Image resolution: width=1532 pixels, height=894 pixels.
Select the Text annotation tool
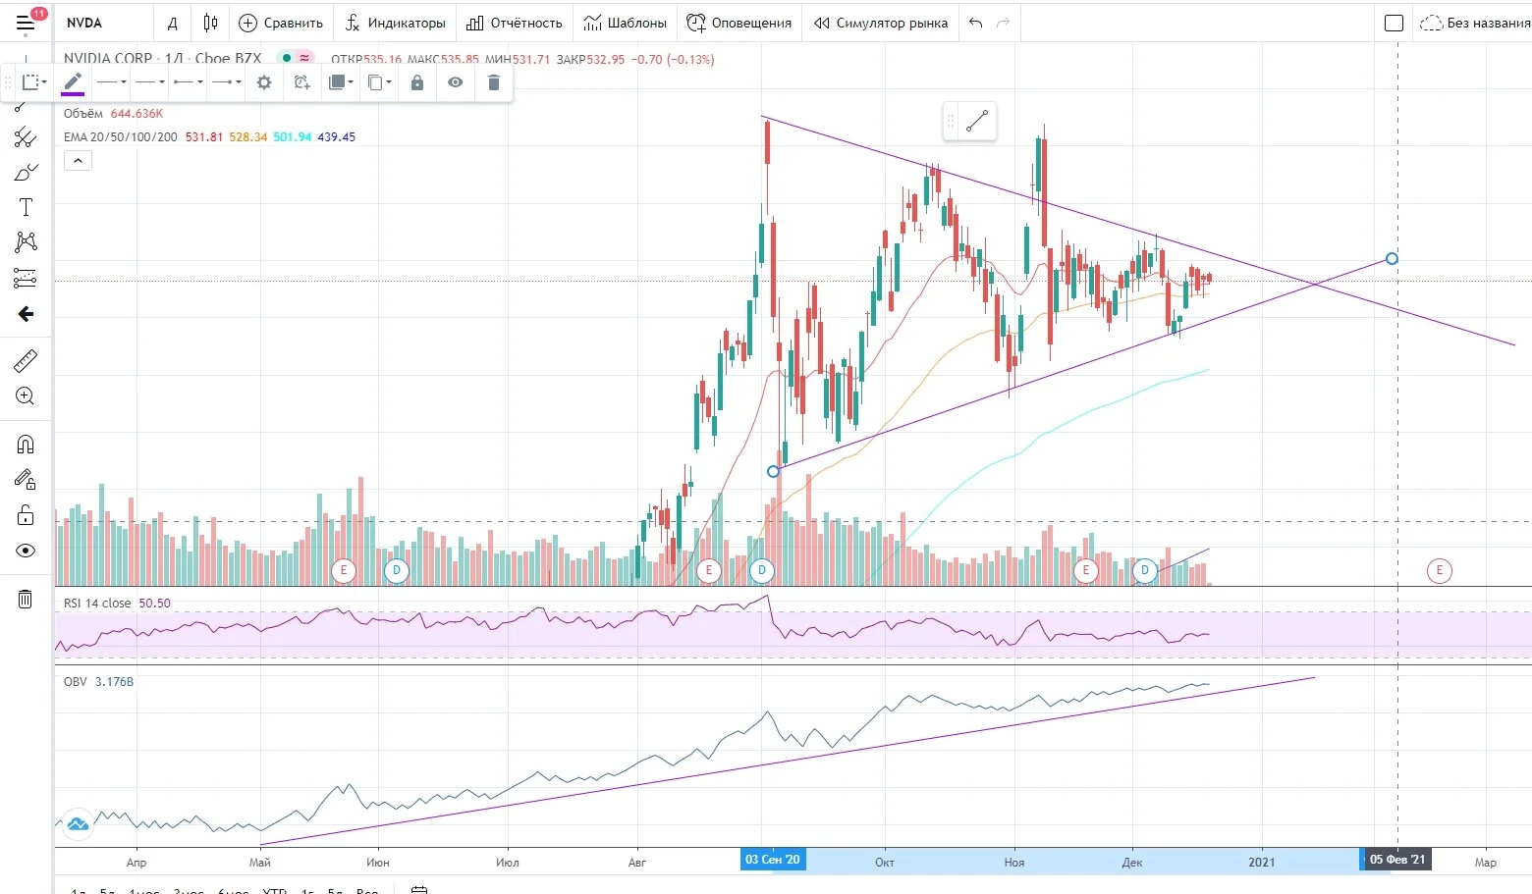26,207
